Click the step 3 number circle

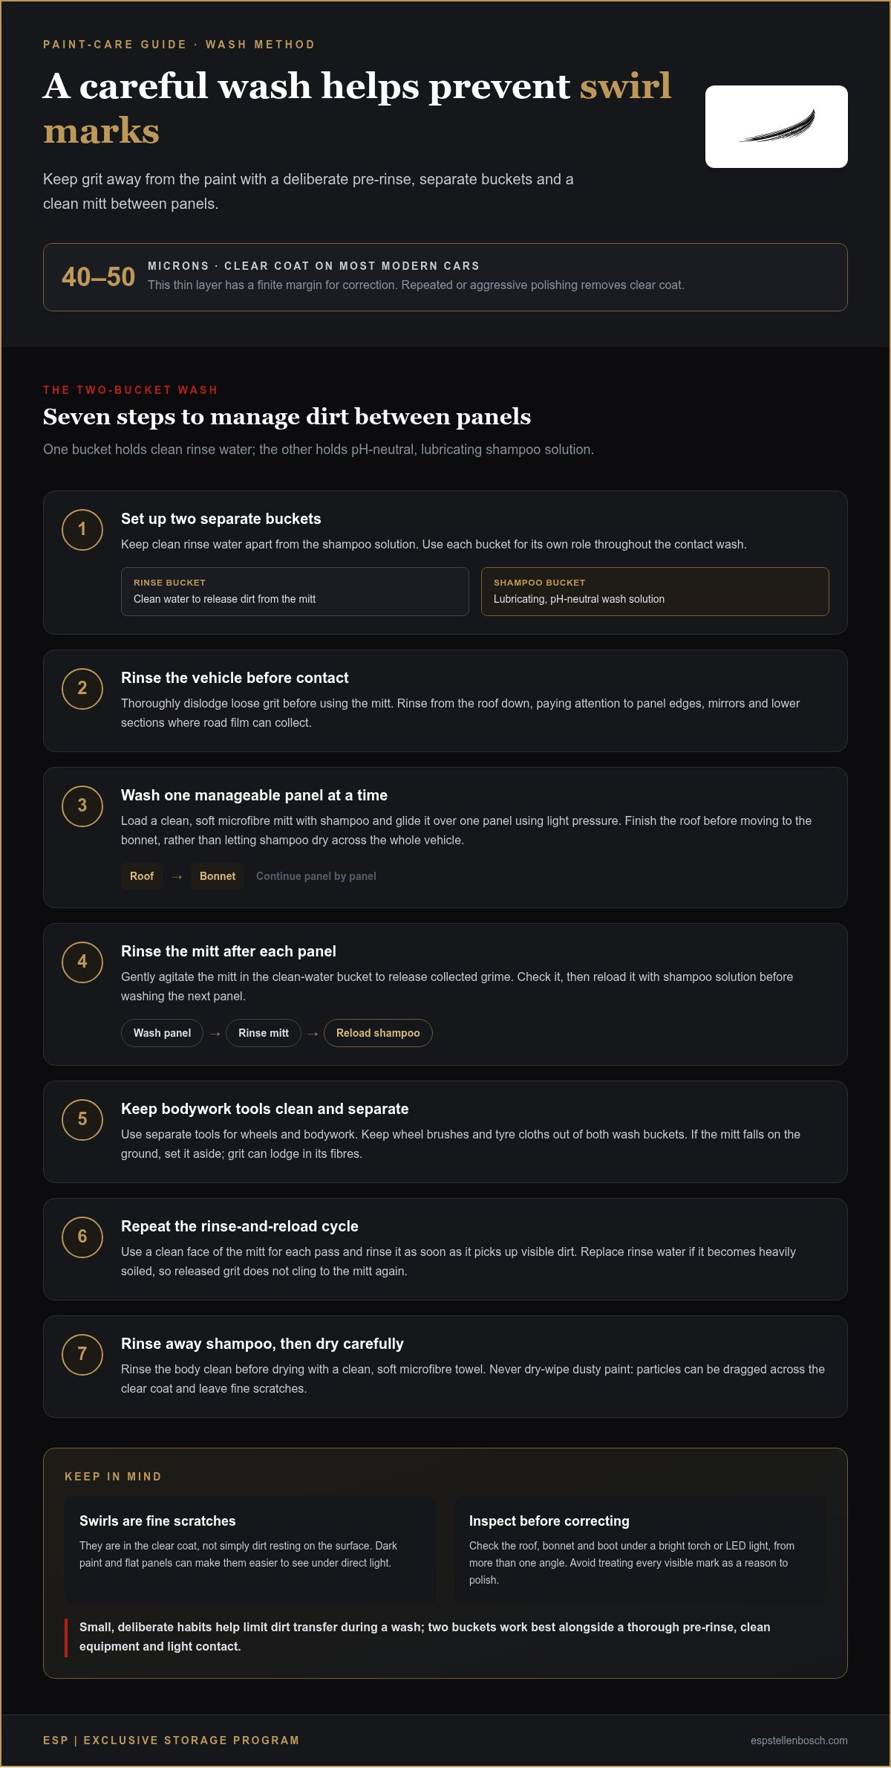coord(82,806)
